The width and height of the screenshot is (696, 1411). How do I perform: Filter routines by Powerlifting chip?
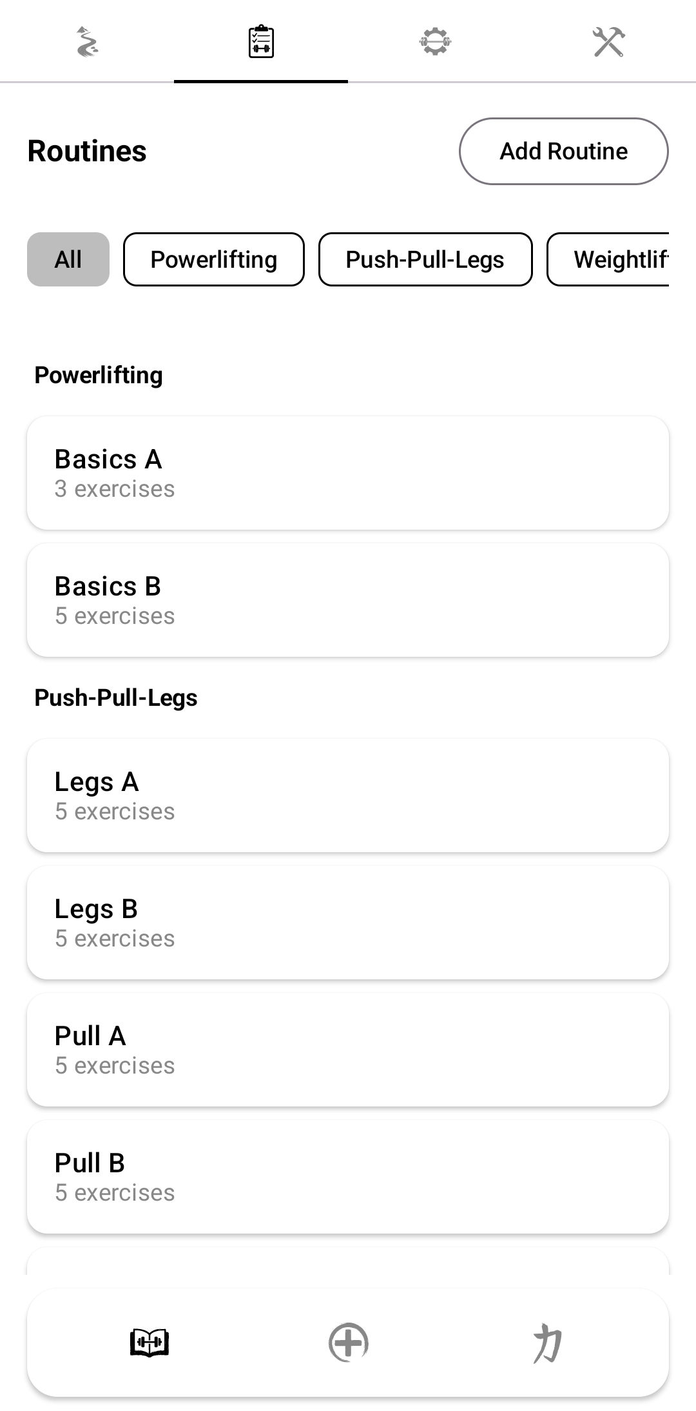click(x=213, y=259)
